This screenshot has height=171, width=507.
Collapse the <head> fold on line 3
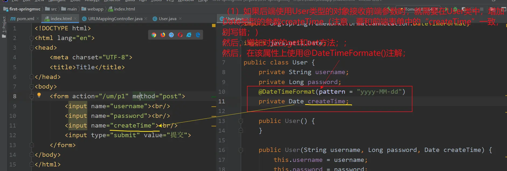point(32,48)
